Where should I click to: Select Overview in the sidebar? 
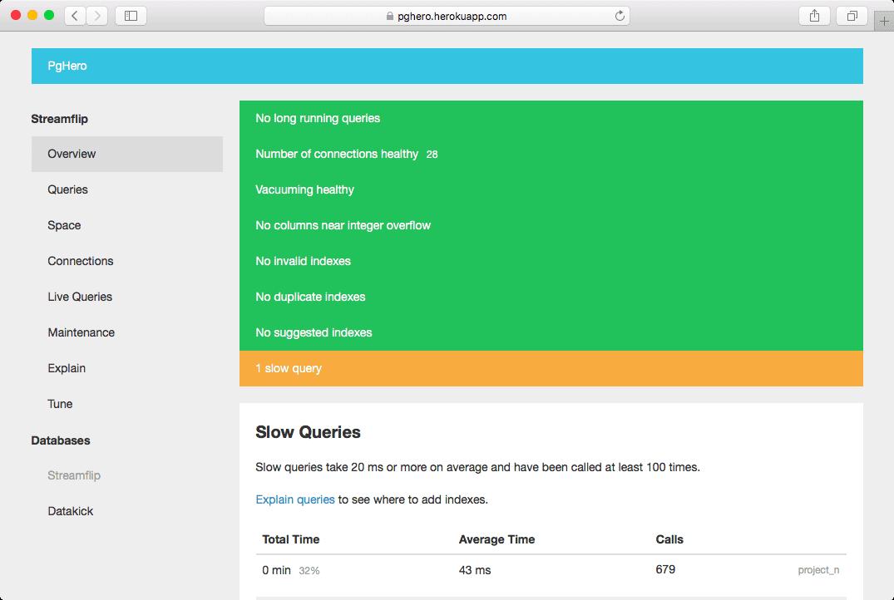[x=72, y=154]
